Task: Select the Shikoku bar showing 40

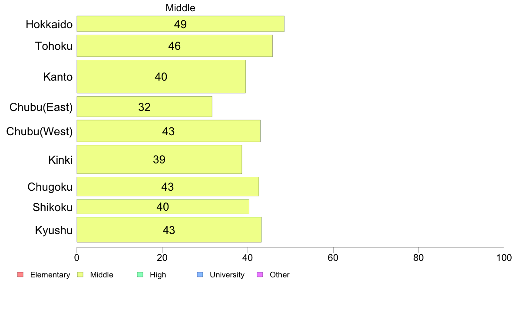Action: coord(163,207)
